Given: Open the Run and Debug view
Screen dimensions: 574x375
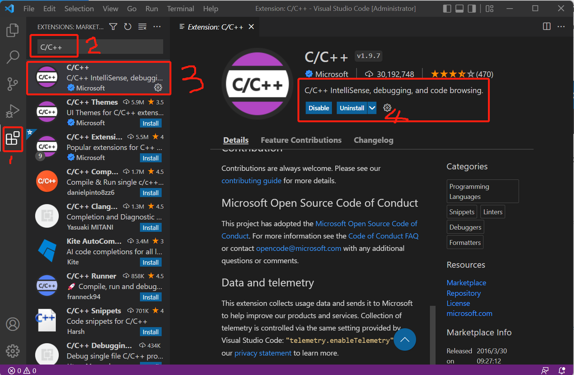Looking at the screenshot, I should tap(13, 111).
